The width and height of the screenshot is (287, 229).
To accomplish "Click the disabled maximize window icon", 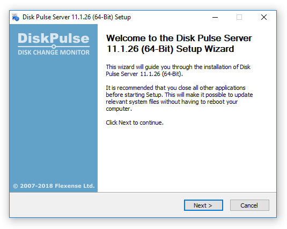I will click(239, 17).
